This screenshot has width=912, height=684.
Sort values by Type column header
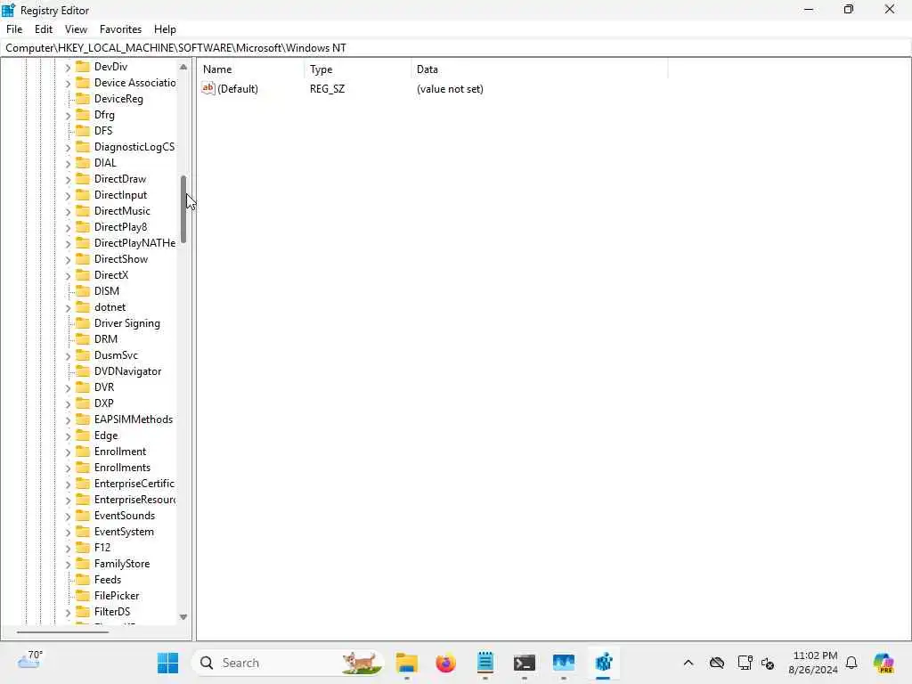point(357,69)
